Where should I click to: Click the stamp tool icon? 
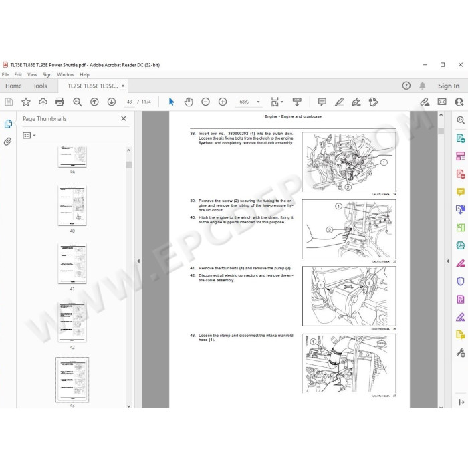point(373,102)
